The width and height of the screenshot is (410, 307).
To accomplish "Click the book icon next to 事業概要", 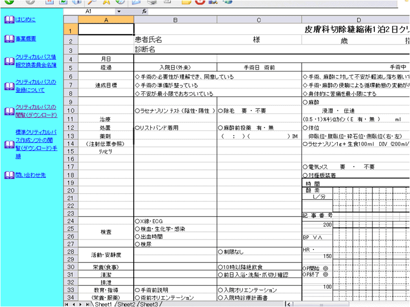I will (9, 39).
